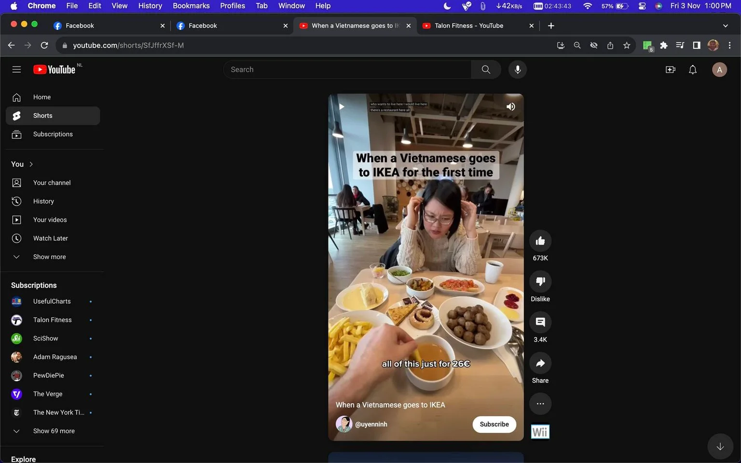
Task: Subscribe to @uyenninh channel
Action: (494, 424)
